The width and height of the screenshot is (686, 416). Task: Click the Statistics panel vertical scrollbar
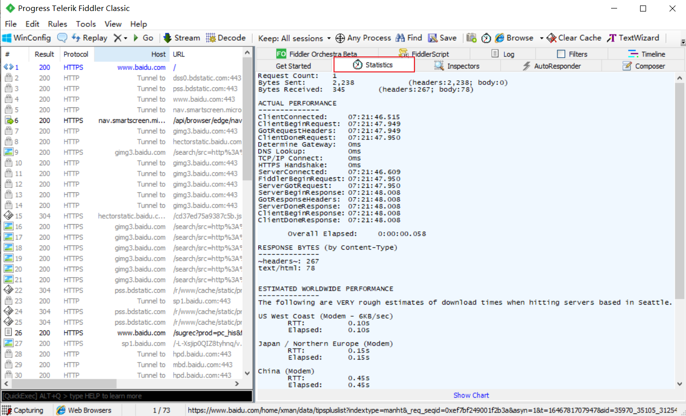[680, 190]
